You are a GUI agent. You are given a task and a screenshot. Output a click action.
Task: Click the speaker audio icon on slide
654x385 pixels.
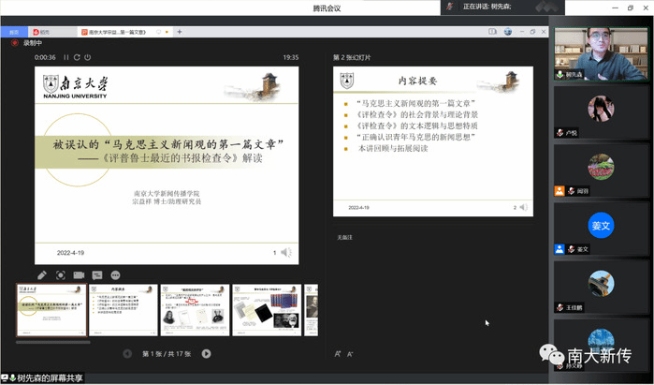pyautogui.click(x=286, y=252)
